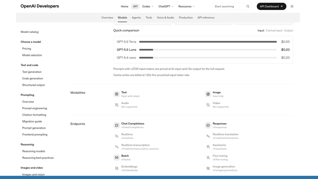318x179 pixels.
Task: Switch to the Voice & Audio tab
Action: (165, 18)
